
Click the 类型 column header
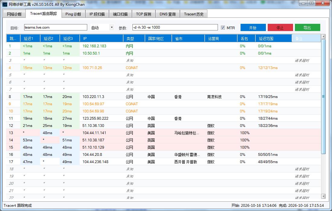[134, 39]
